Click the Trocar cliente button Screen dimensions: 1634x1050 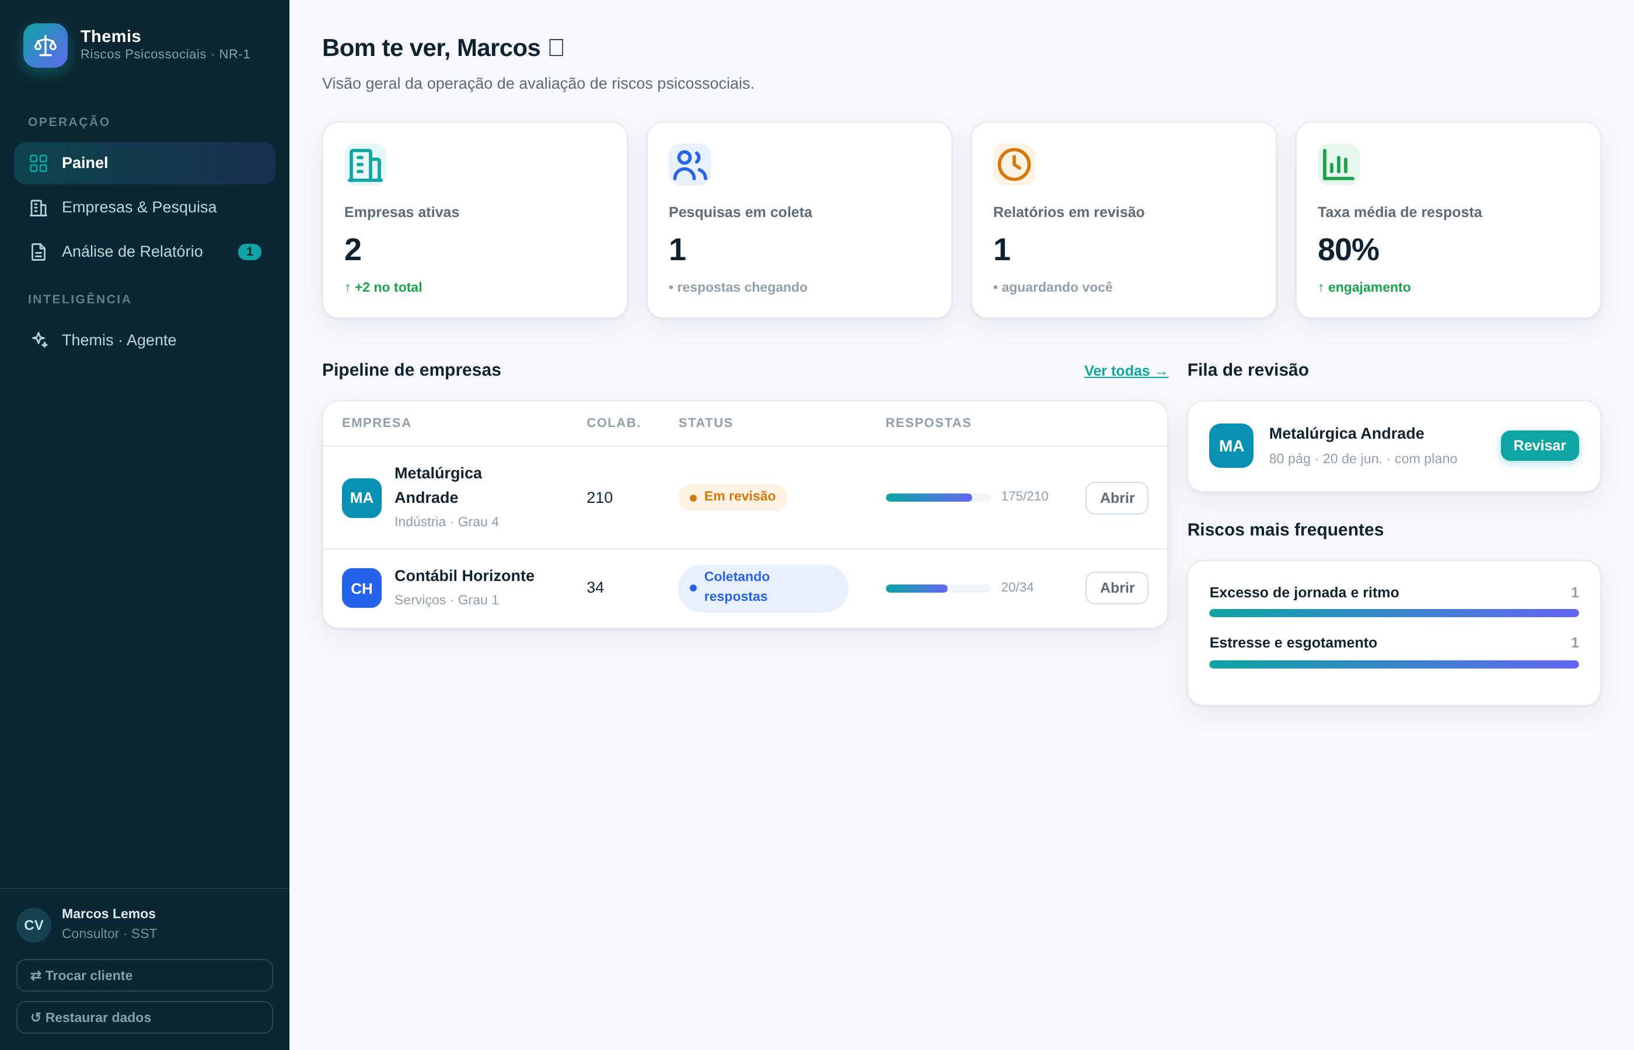[145, 975]
